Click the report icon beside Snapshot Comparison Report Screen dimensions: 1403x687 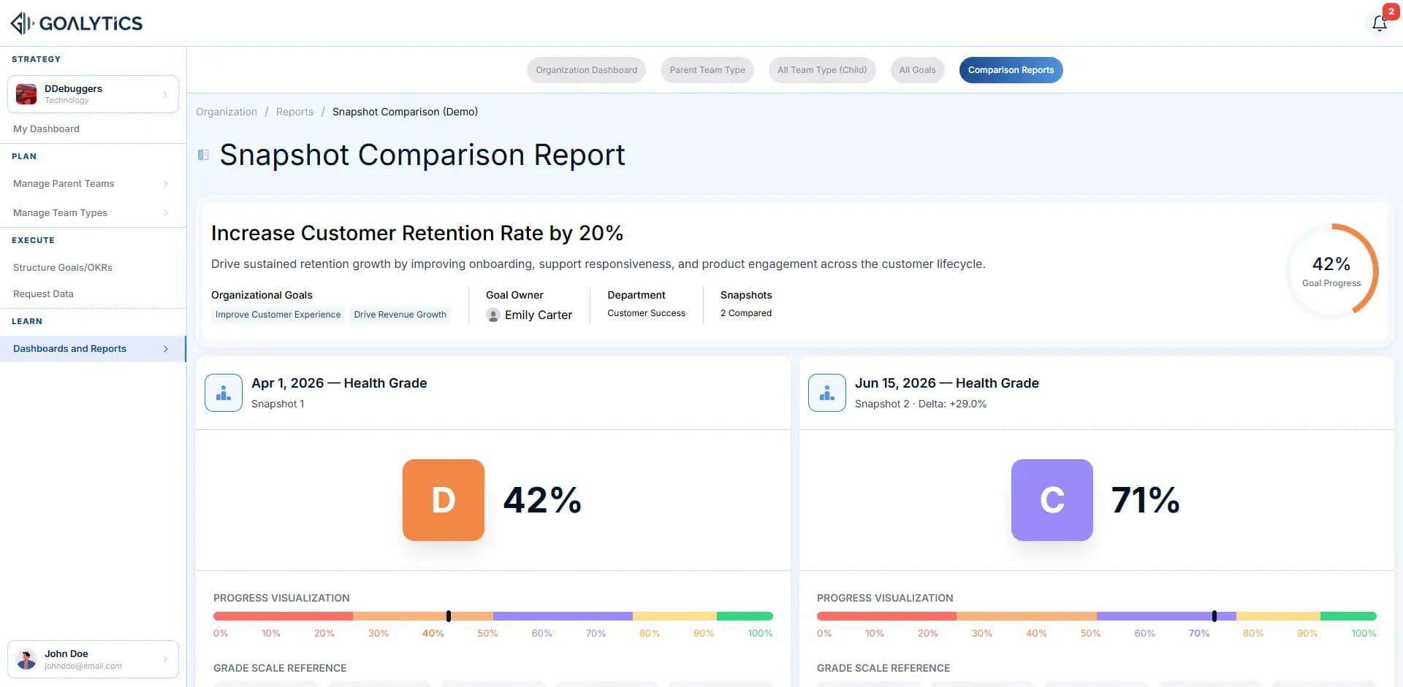tap(203, 155)
